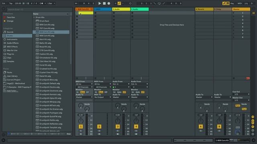Click Master first Post send button
This screenshot has height=144, width=257.
pyautogui.click(x=237, y=106)
